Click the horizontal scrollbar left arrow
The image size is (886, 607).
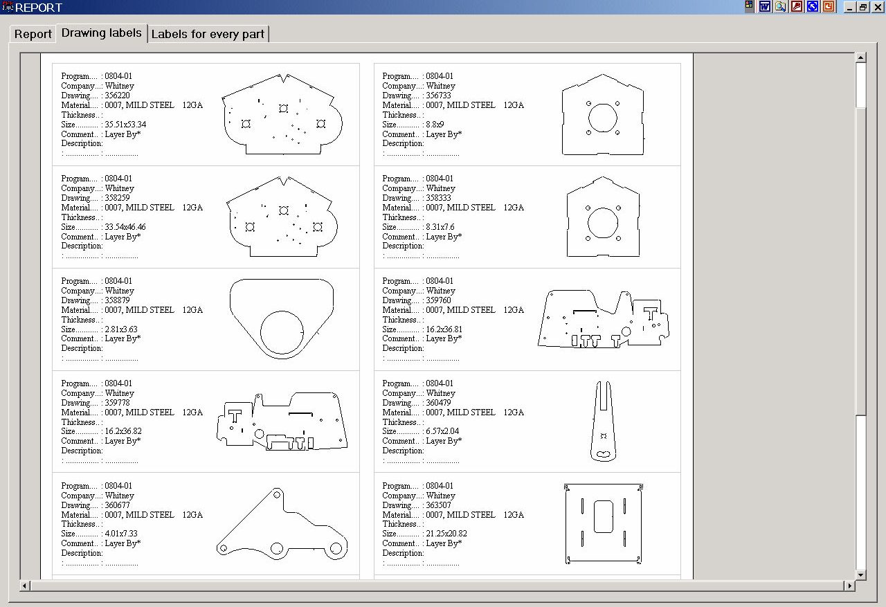click(x=25, y=586)
